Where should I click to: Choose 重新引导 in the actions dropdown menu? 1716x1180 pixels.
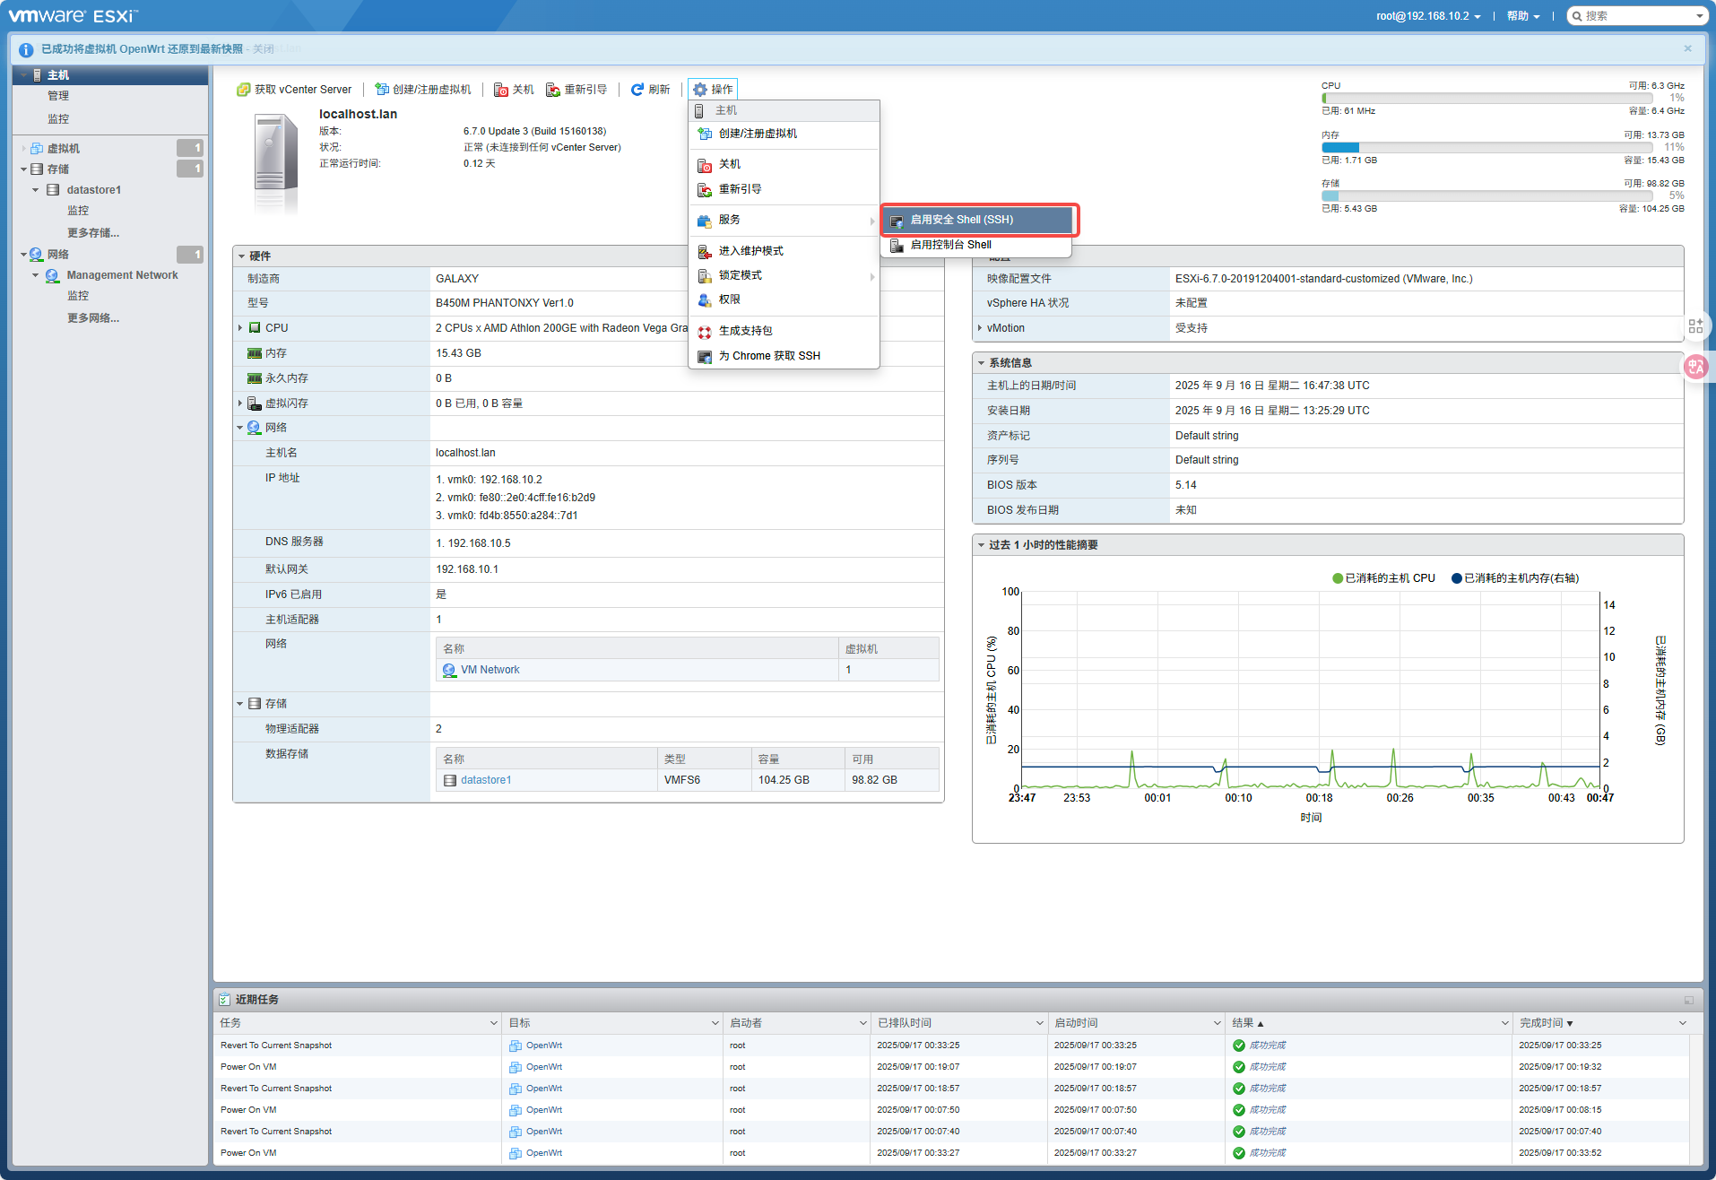tap(784, 189)
